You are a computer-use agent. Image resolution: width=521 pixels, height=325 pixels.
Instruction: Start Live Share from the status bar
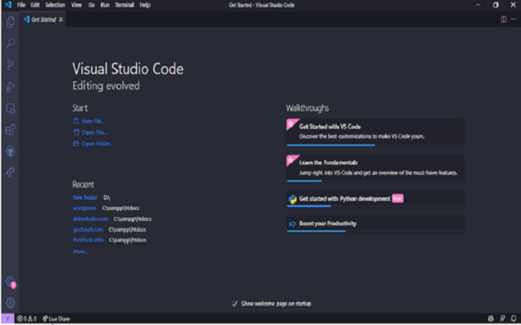[x=56, y=318]
